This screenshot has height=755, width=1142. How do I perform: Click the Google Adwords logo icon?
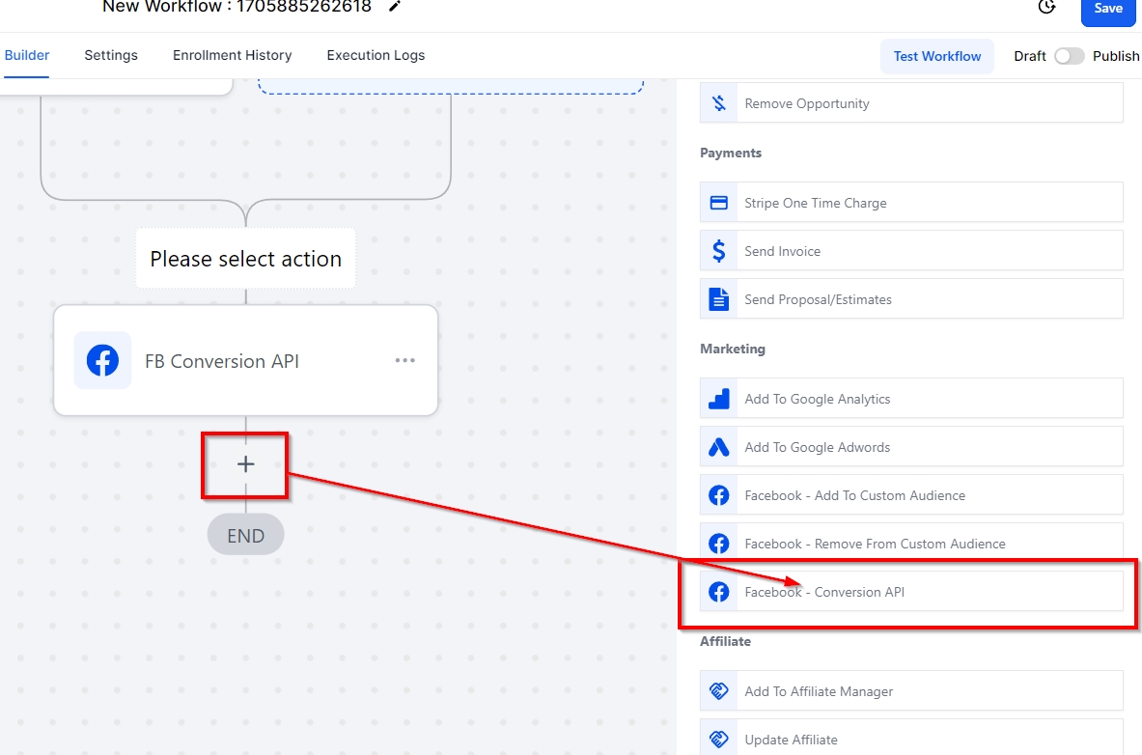click(719, 447)
